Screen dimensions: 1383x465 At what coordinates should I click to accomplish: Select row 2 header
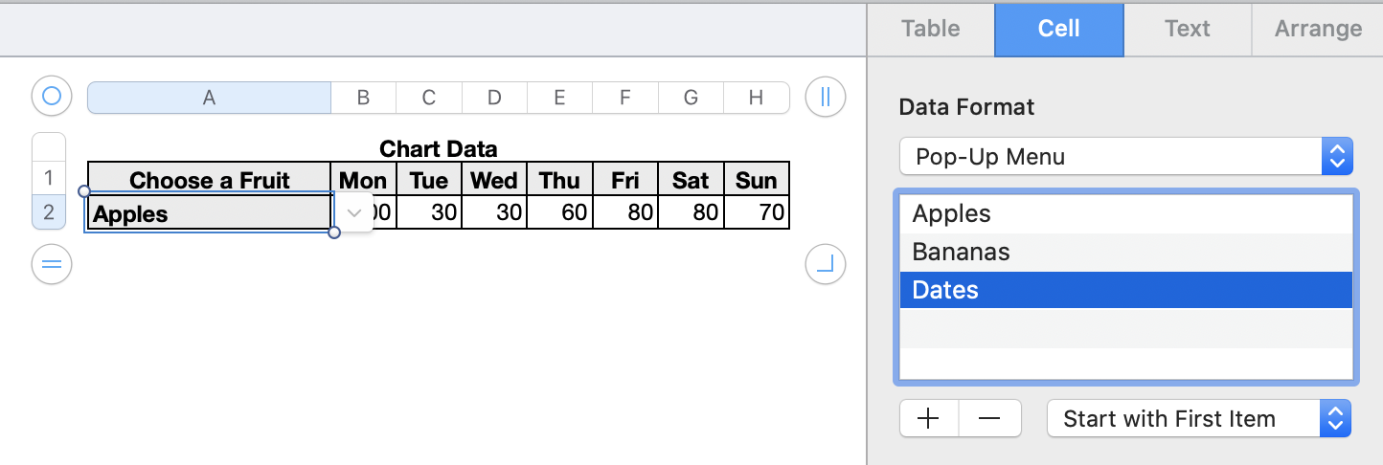49,212
